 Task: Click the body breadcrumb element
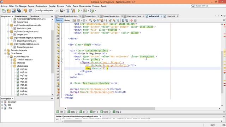(72, 112)
